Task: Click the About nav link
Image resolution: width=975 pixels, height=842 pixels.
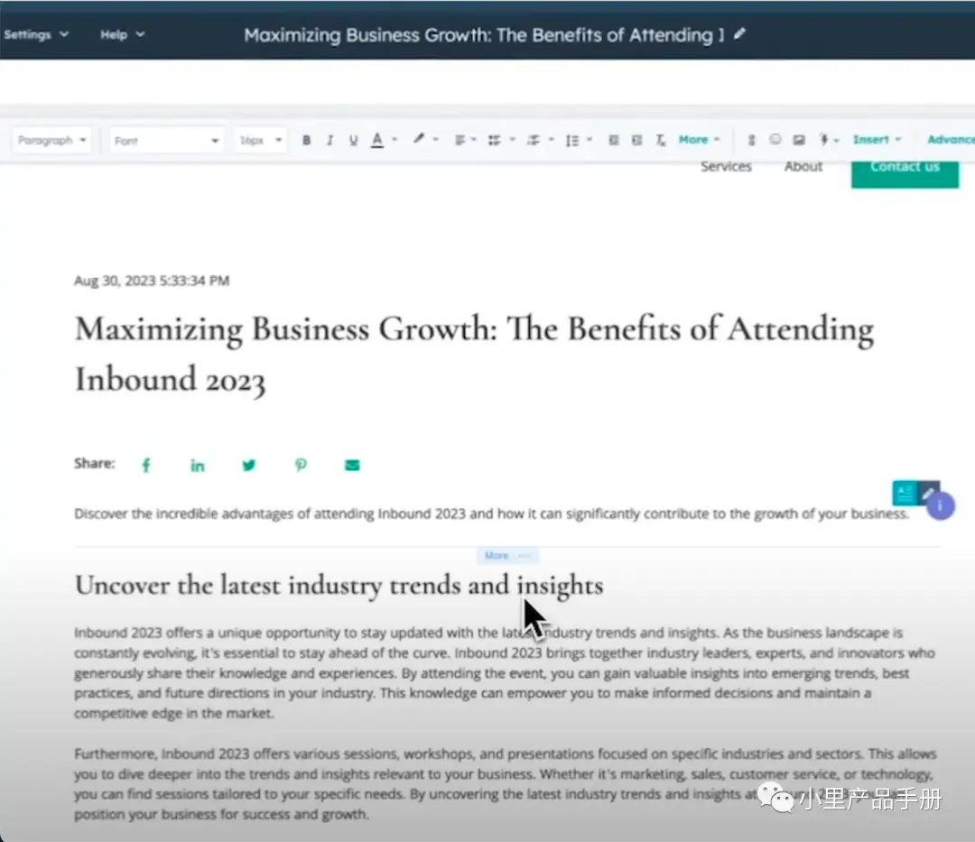Action: click(803, 167)
